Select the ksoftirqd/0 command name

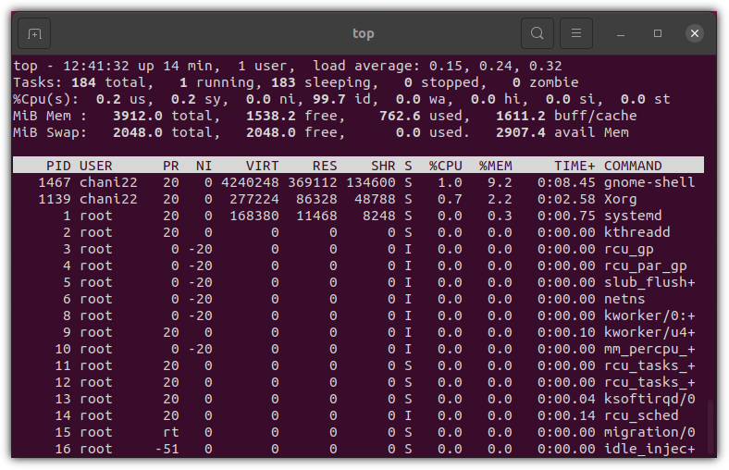(649, 399)
